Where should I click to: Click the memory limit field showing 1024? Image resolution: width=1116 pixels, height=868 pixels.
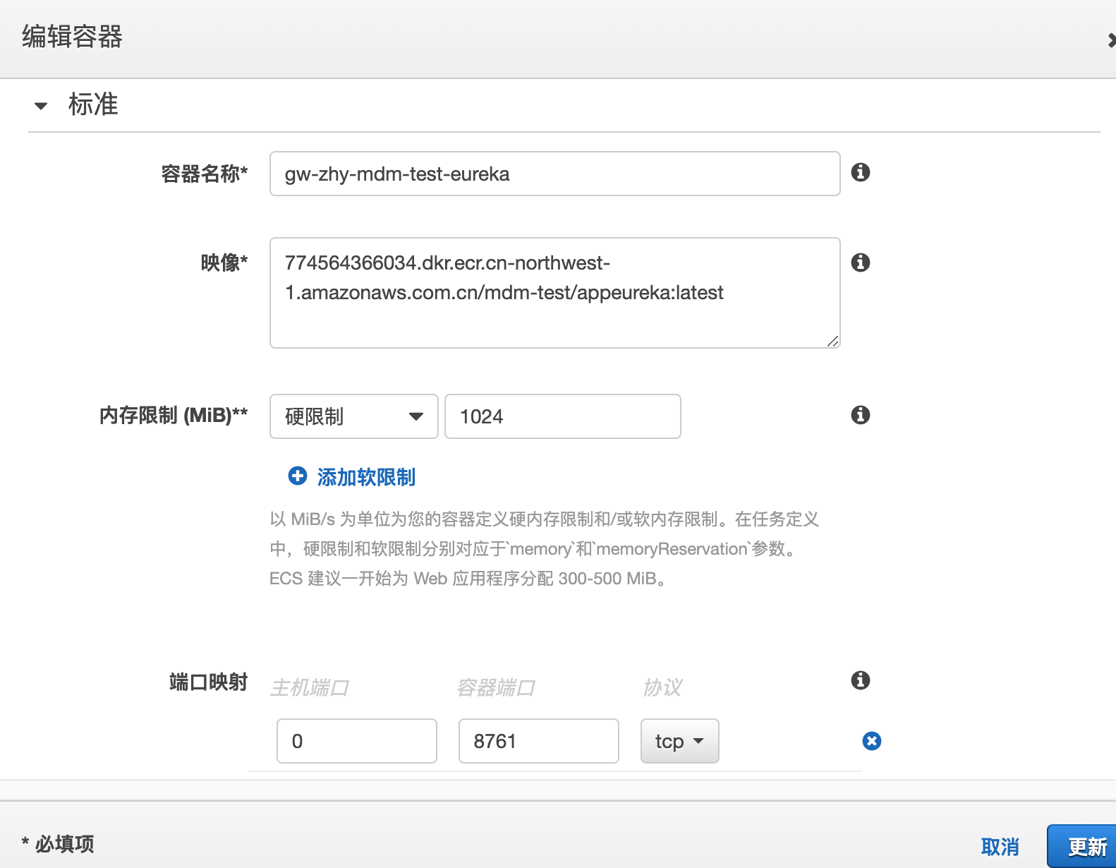[x=562, y=416]
